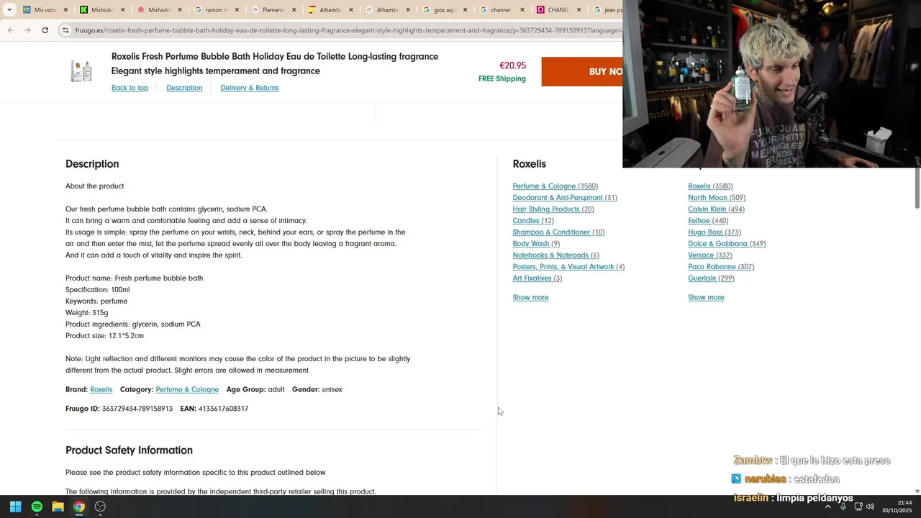The height and width of the screenshot is (518, 921).
Task: Open 'Notebooks & Notepads (6)' category
Action: [555, 255]
